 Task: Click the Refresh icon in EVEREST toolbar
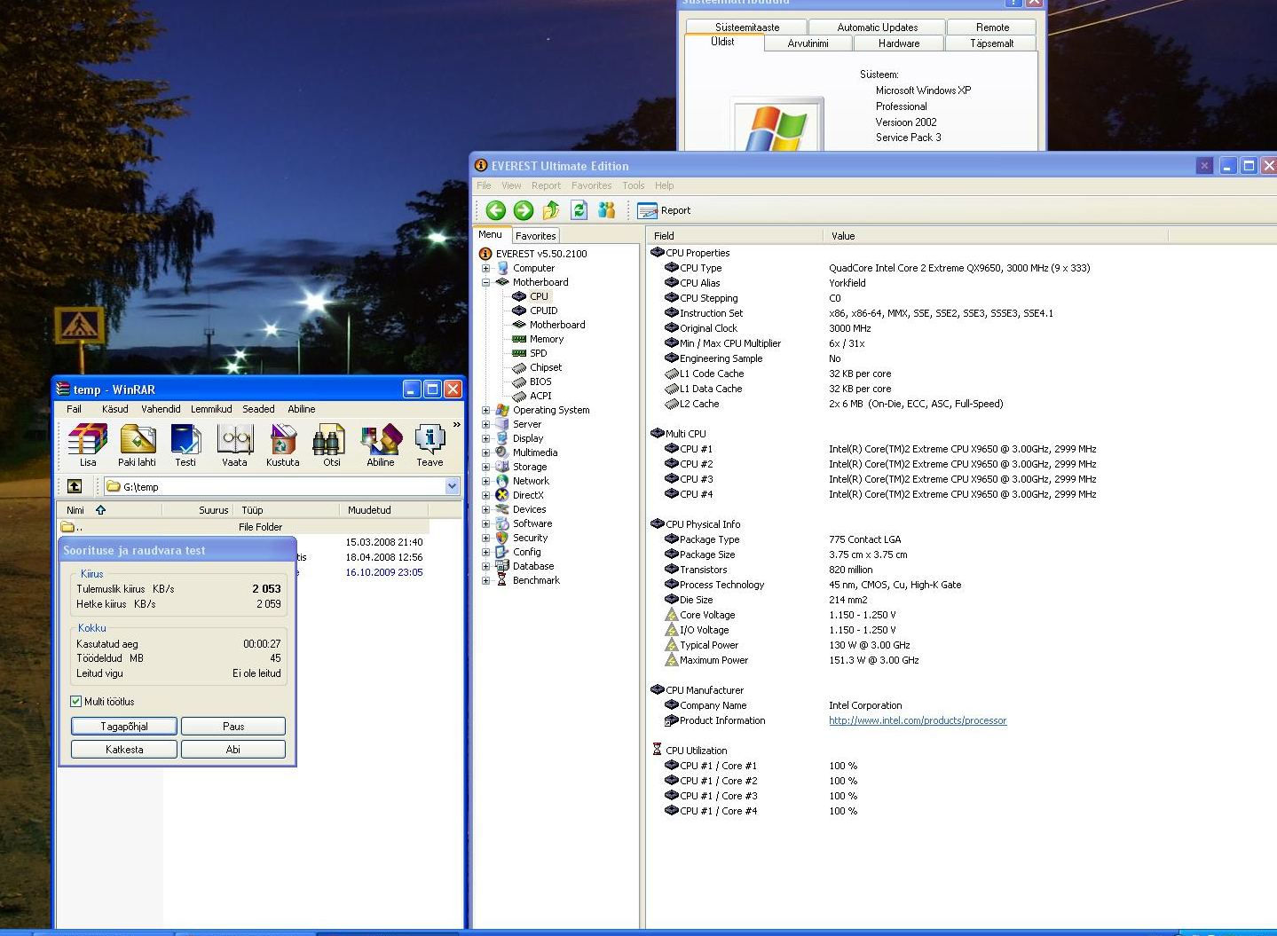pos(579,210)
